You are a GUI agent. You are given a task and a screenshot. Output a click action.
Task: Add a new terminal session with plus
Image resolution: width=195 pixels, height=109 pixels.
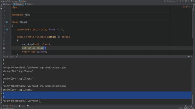pyautogui.click(x=17, y=57)
